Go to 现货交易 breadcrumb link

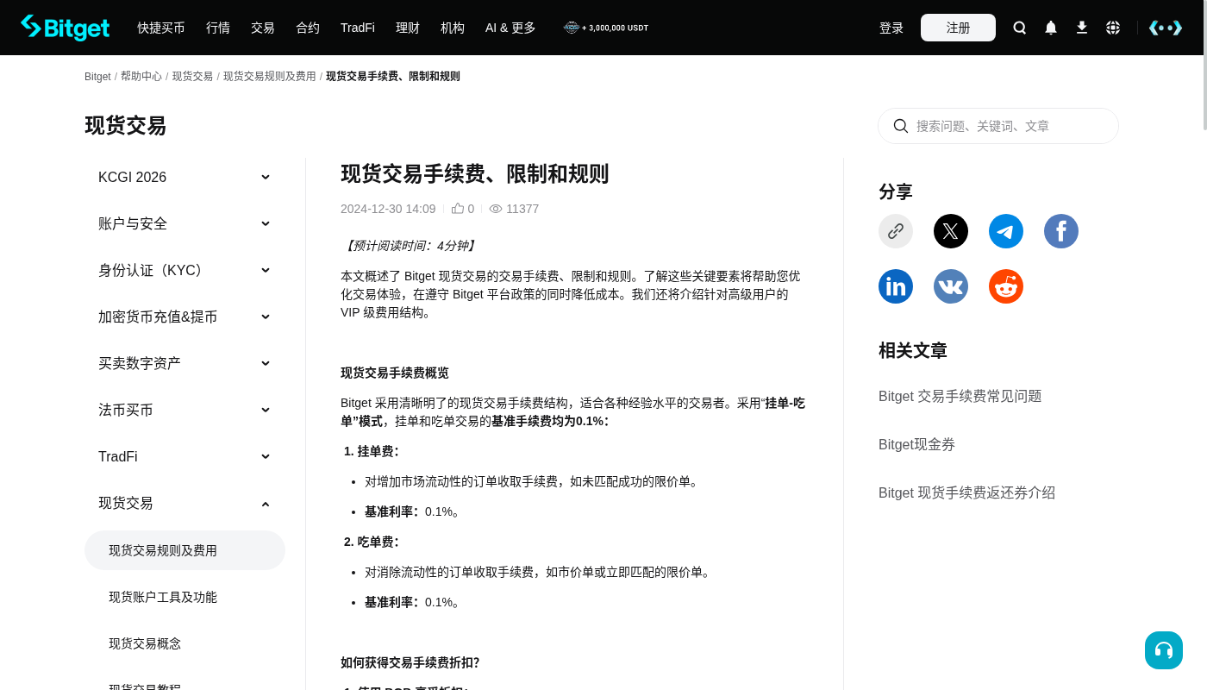click(192, 77)
